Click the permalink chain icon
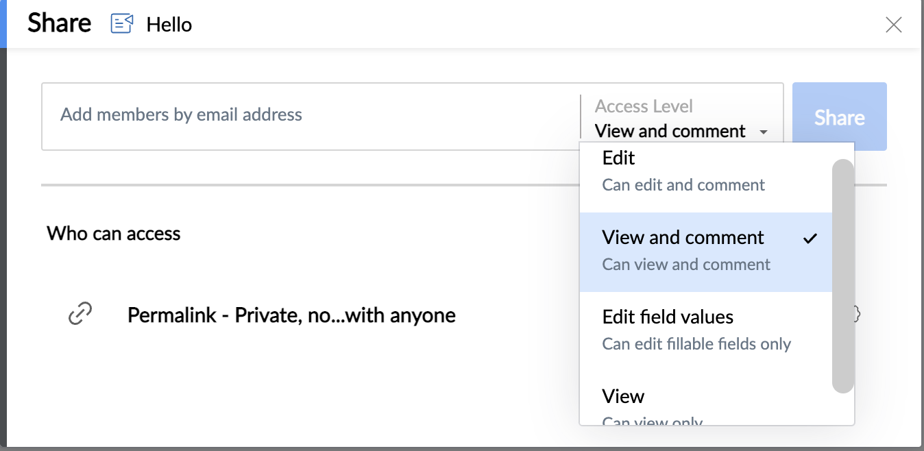The width and height of the screenshot is (924, 451). pos(80,315)
